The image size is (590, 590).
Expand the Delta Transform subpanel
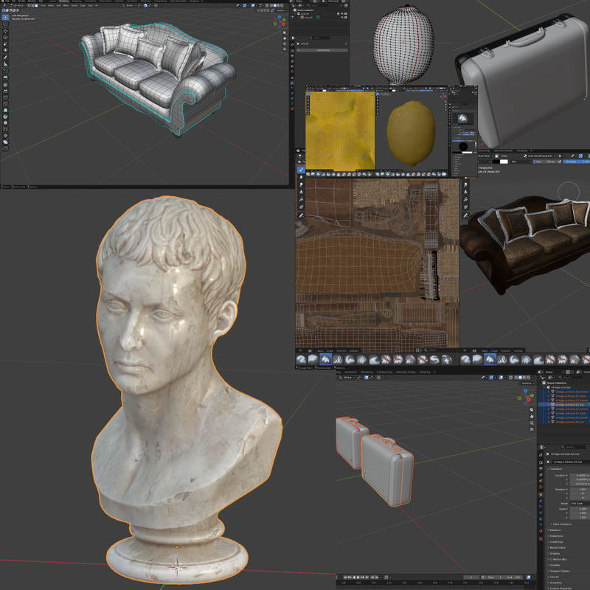coord(560,524)
